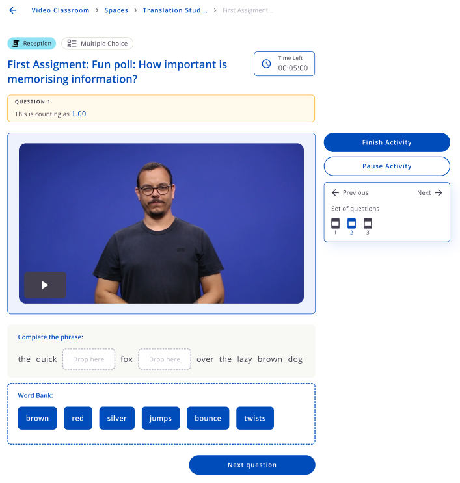The width and height of the screenshot is (460, 483).
Task: Open question 3 icon in the question set
Action: click(x=368, y=224)
